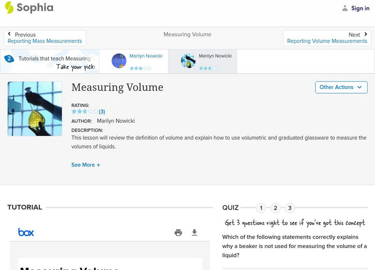The width and height of the screenshot is (375, 270).
Task: Click the star rating under the lesson title
Action: 82,112
